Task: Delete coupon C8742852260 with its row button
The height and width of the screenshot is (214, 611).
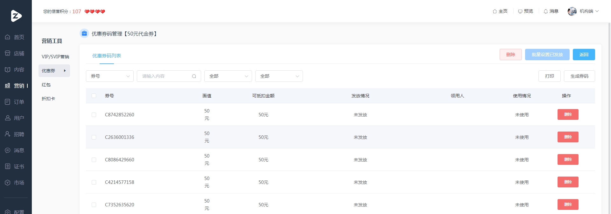Action: pos(568,114)
